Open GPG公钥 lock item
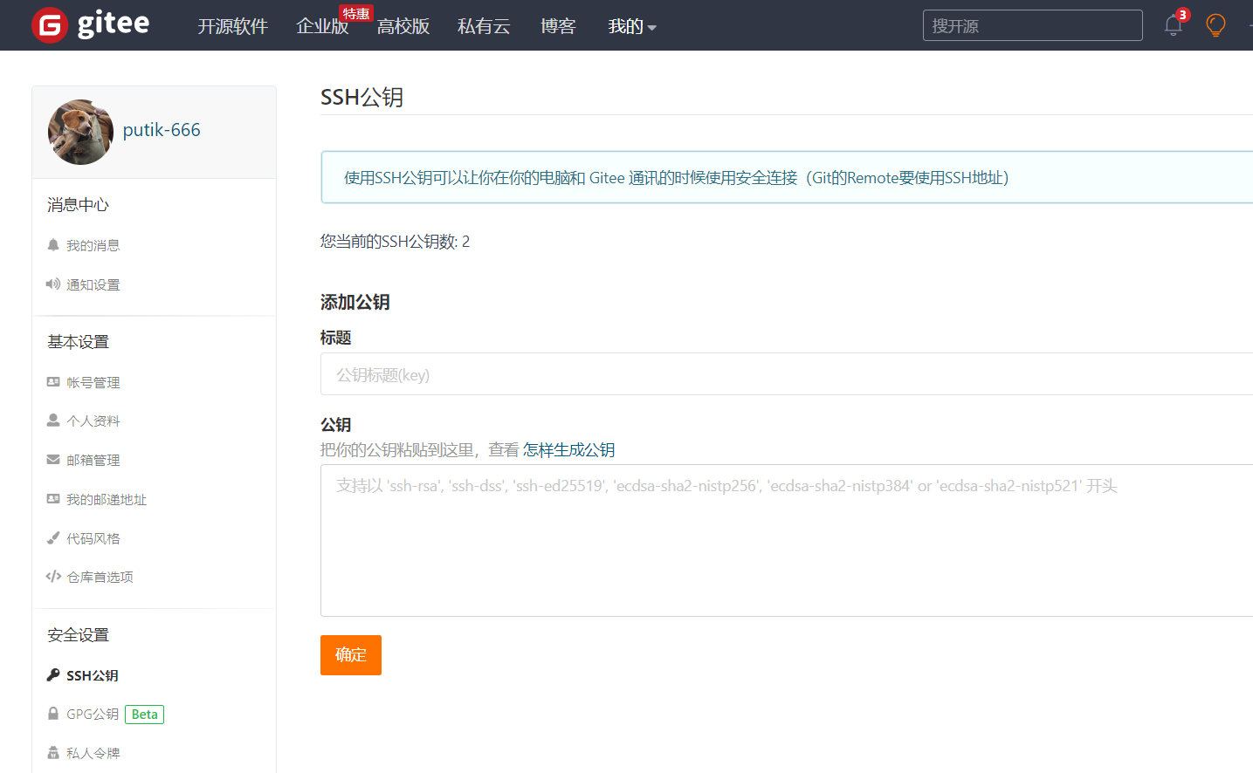1253x773 pixels. pyautogui.click(x=93, y=715)
